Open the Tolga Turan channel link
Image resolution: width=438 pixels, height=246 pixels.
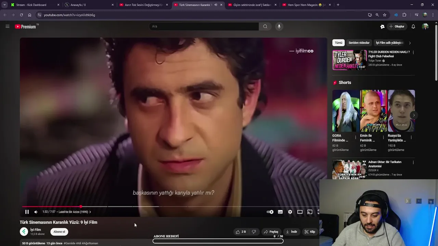[375, 61]
